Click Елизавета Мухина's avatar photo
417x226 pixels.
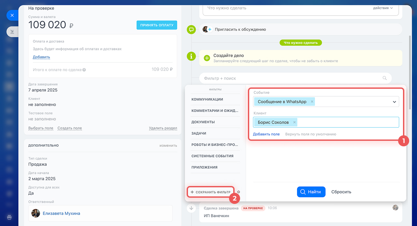click(36, 213)
